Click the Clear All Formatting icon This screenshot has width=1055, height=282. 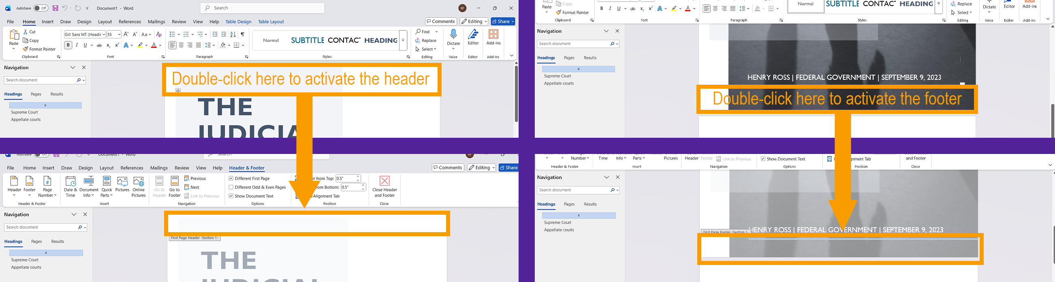159,34
